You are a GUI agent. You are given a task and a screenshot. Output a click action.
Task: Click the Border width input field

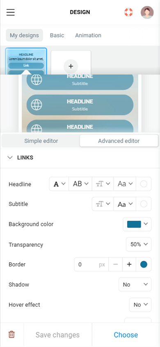pos(91,264)
